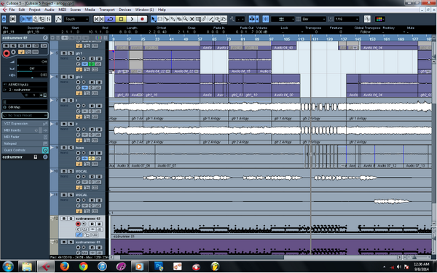Expand automation lane of track 7
This screenshot has width=437, height=273.
click(52, 100)
